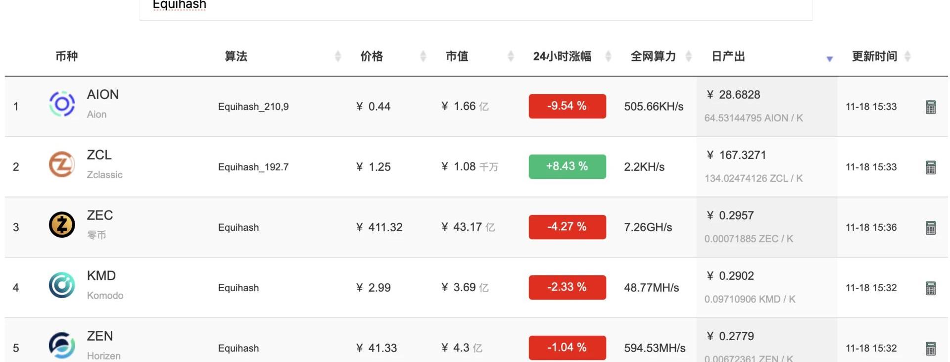Screen dimensions: 950x362
Task: Open the calculator for AION row
Action: 930,107
